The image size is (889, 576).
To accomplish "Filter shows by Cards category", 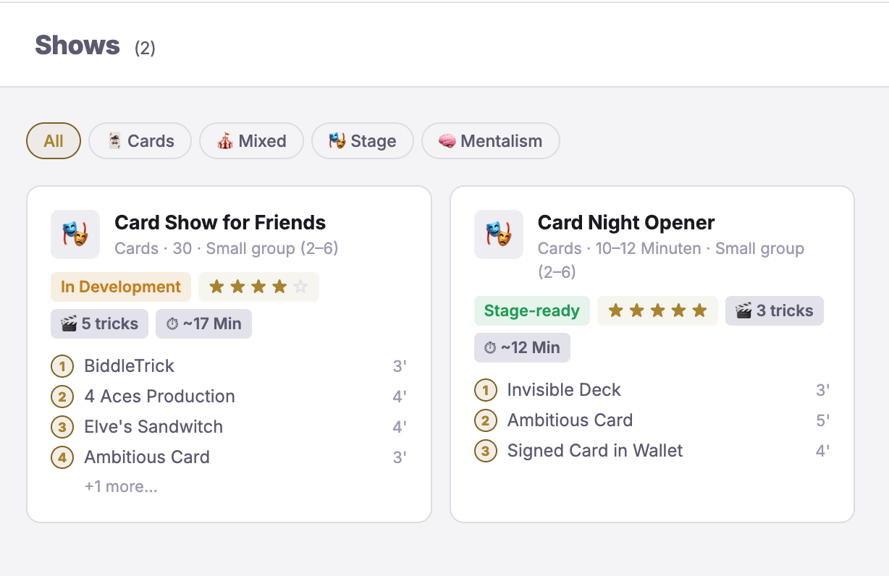I will 140,141.
